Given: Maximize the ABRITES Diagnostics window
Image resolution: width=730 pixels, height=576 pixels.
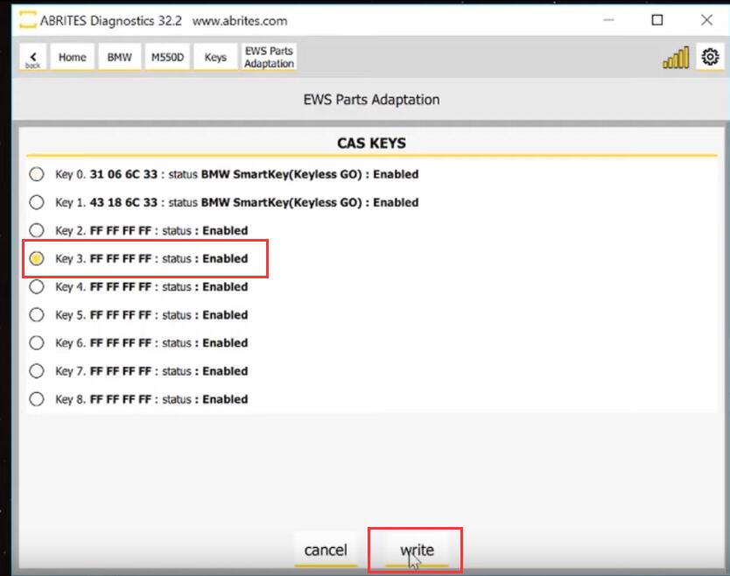Looking at the screenshot, I should click(x=656, y=20).
